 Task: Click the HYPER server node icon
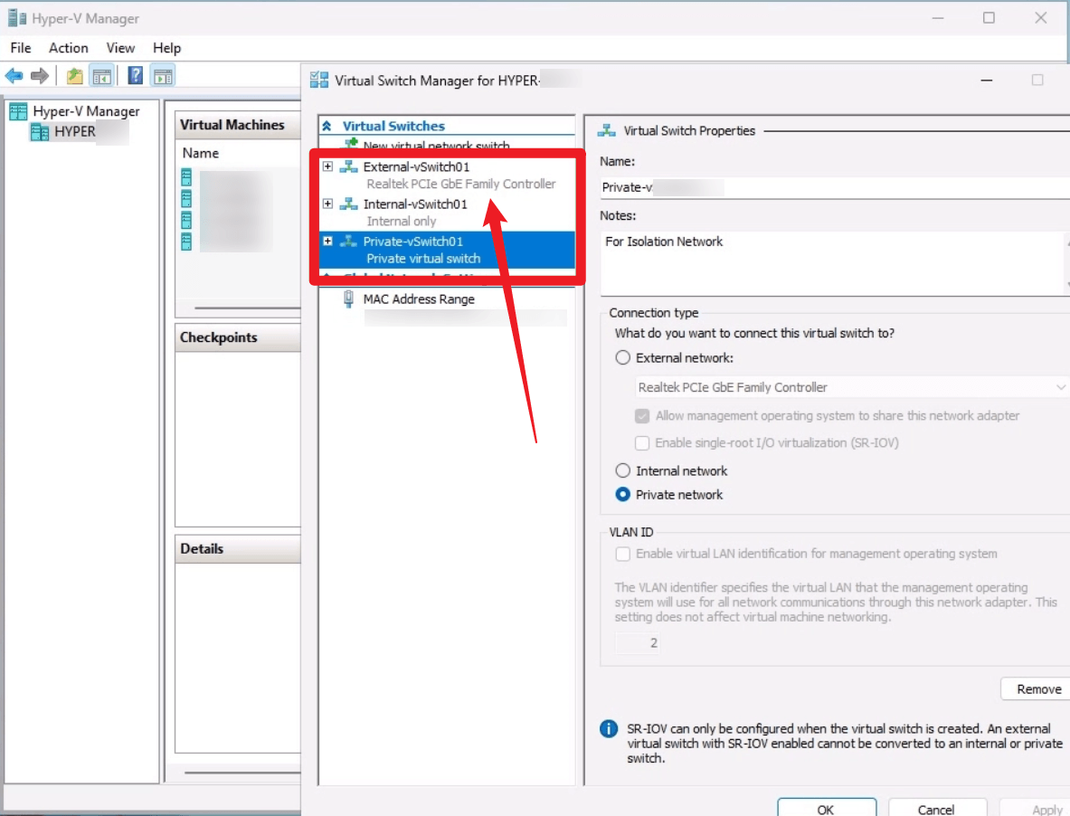[40, 132]
